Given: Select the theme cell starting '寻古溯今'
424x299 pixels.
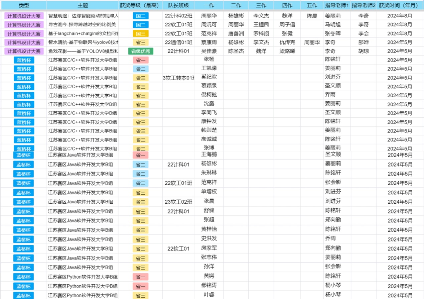Looking at the screenshot, I should pyautogui.click(x=83, y=24).
